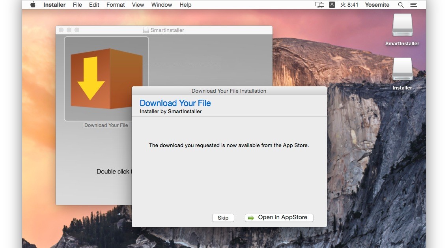Screen dimensions: 448x248
Task: Open the View menu
Action: point(138,5)
